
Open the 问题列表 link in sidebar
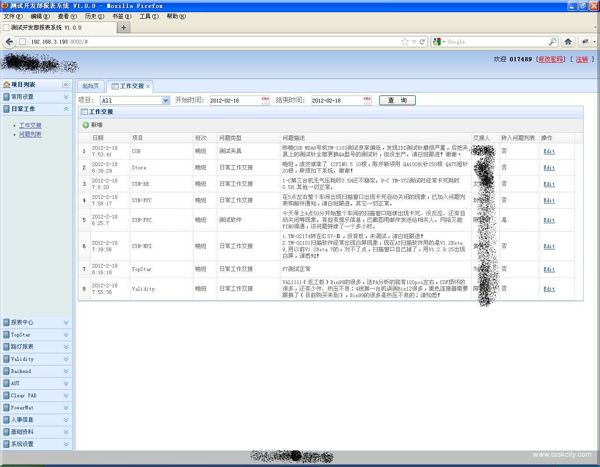click(30, 134)
